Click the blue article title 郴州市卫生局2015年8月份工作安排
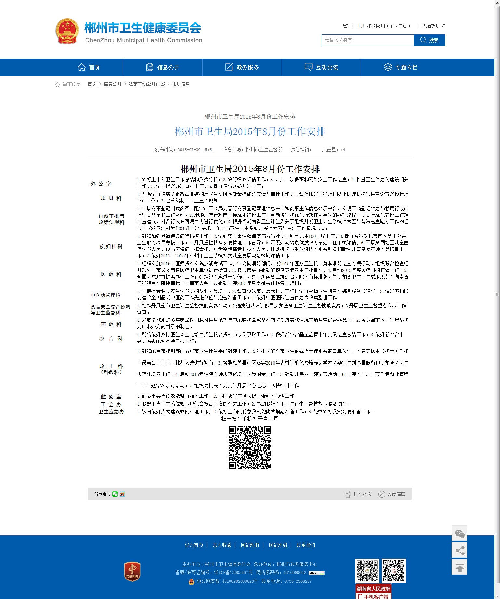Screen dimensions: 500x599 click(x=250, y=132)
